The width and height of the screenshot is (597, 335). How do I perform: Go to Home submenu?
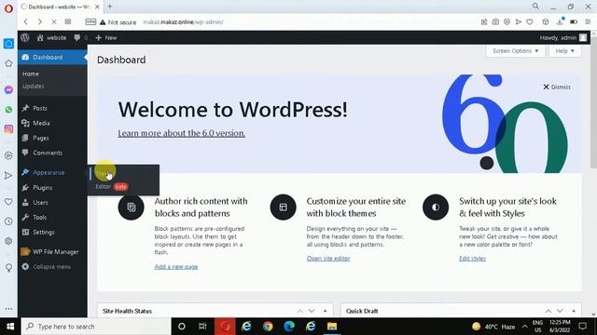pyautogui.click(x=31, y=74)
